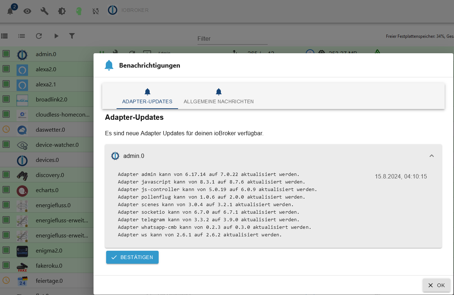This screenshot has height=295, width=454.
Task: Click the socketio adapter update line
Action: tap(209, 212)
